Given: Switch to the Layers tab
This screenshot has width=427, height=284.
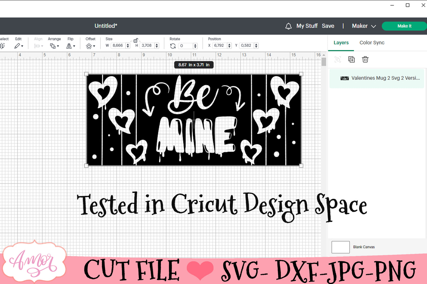Looking at the screenshot, I should 341,43.
